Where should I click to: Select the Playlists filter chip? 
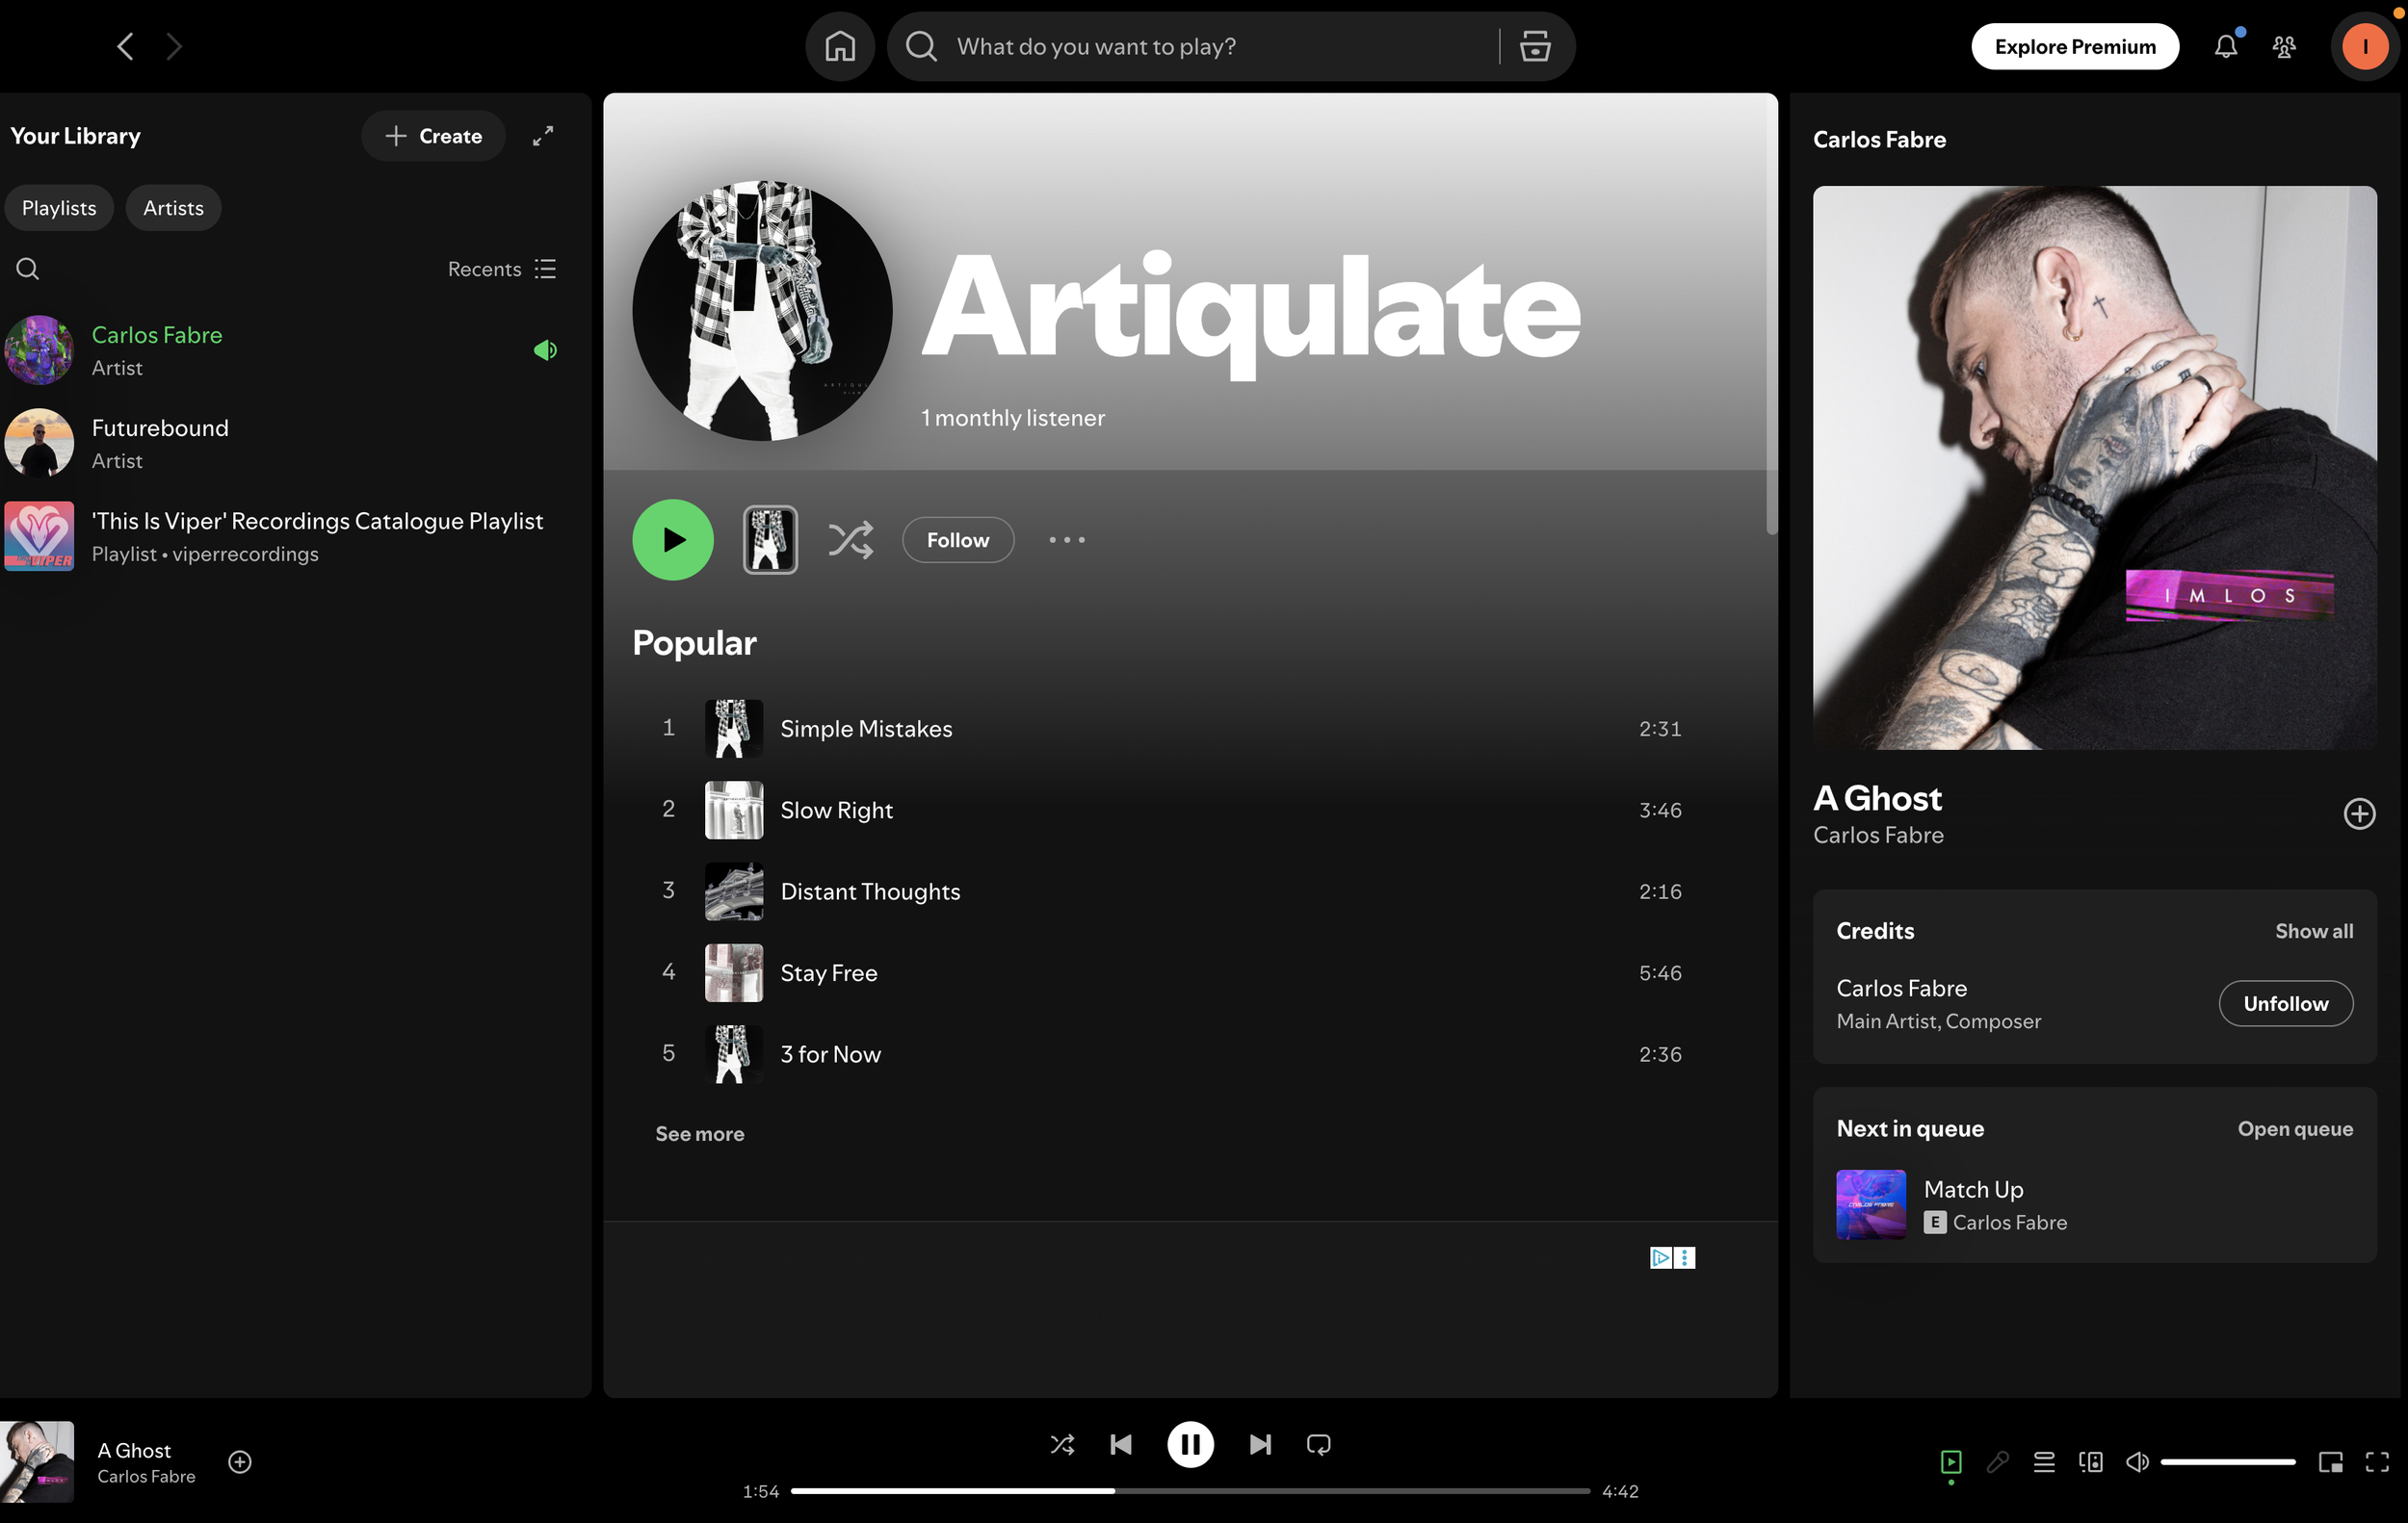(59, 208)
